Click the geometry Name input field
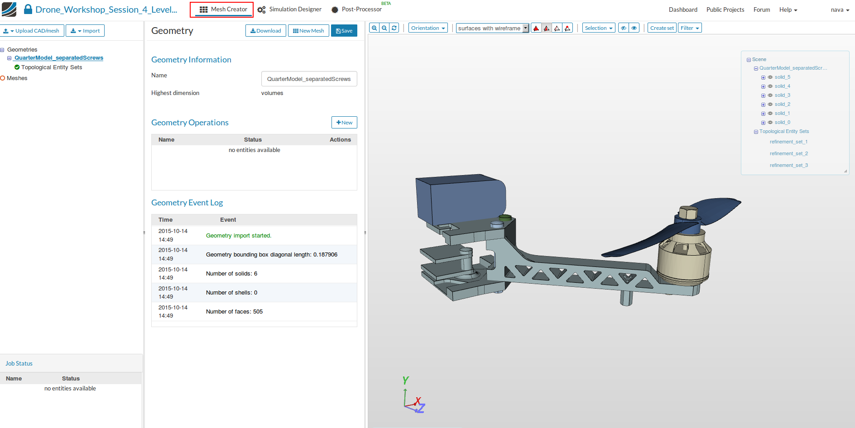This screenshot has height=428, width=855. coord(309,79)
